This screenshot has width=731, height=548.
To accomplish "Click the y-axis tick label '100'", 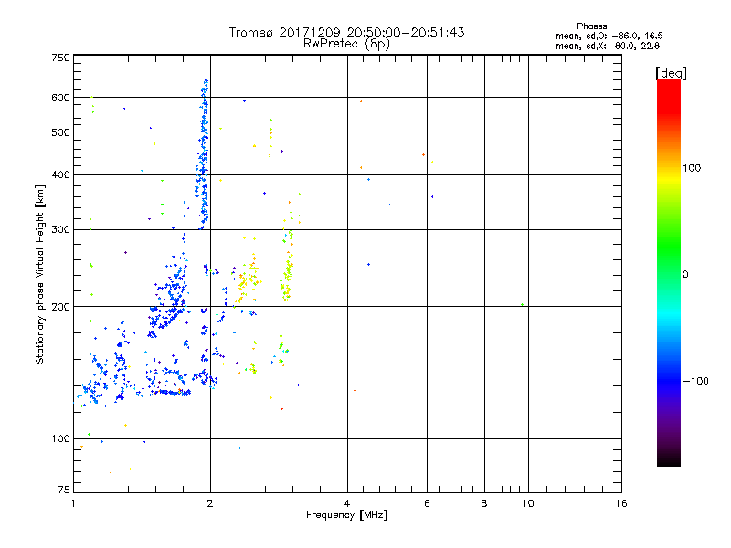I will (x=60, y=439).
